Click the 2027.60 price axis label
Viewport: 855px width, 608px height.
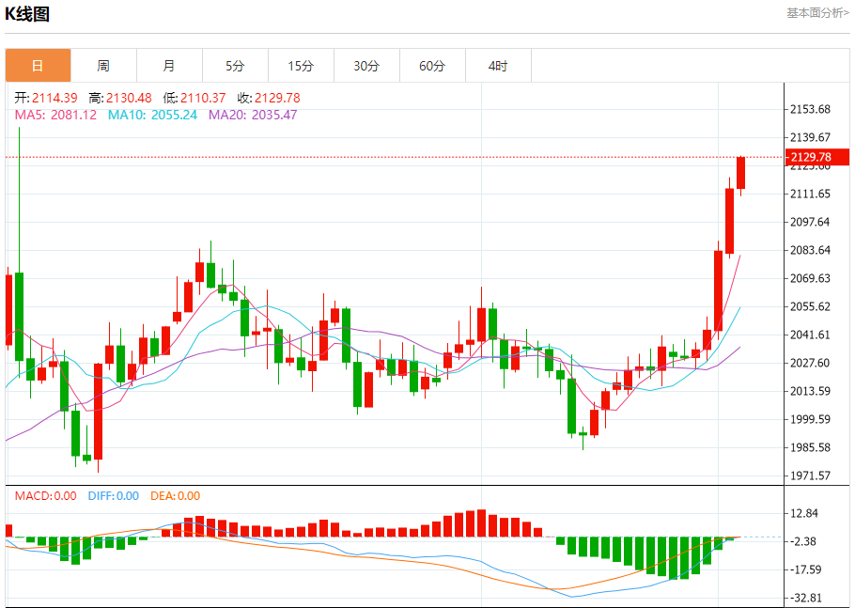[810, 363]
